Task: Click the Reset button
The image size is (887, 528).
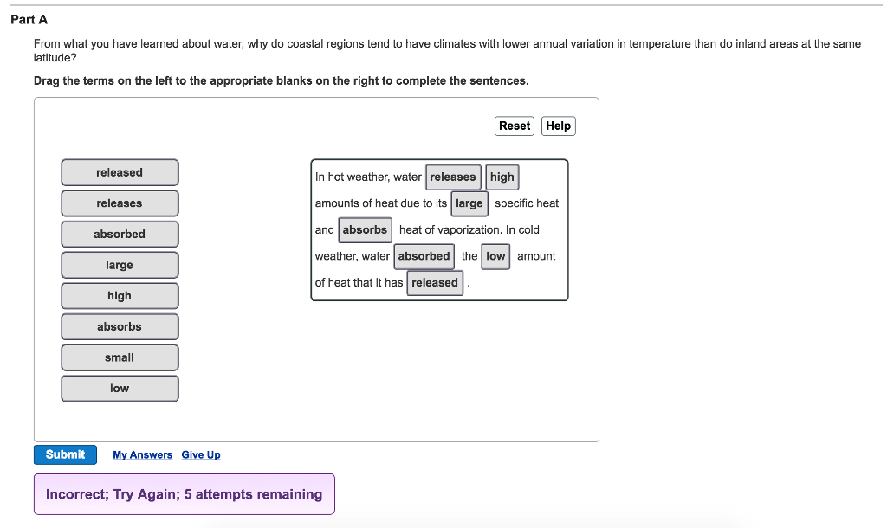Action: point(515,126)
